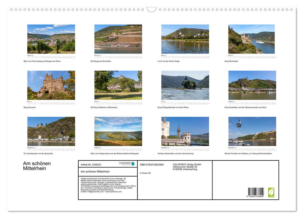Select the Koblenz gondola photo

coord(252,131)
